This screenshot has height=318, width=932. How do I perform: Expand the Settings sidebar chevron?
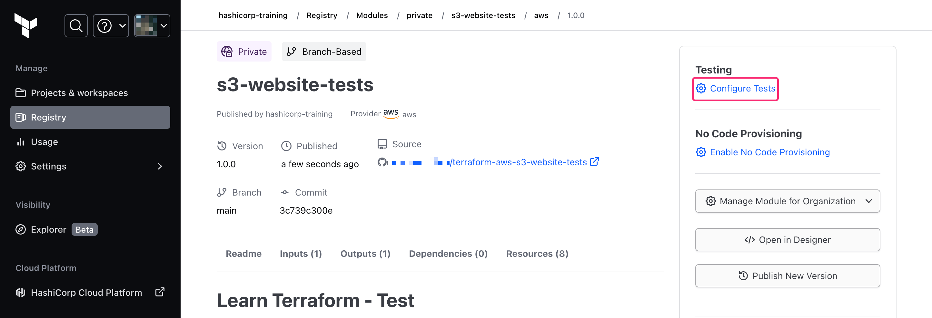pyautogui.click(x=160, y=166)
